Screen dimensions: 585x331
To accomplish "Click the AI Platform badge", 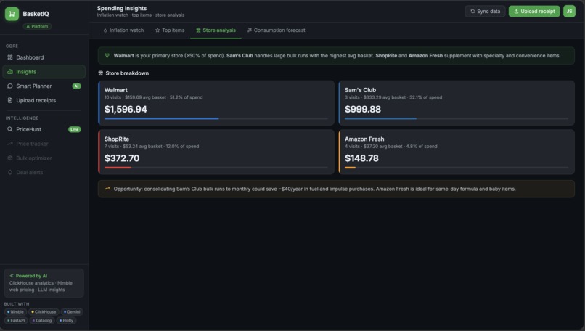I will (x=37, y=27).
